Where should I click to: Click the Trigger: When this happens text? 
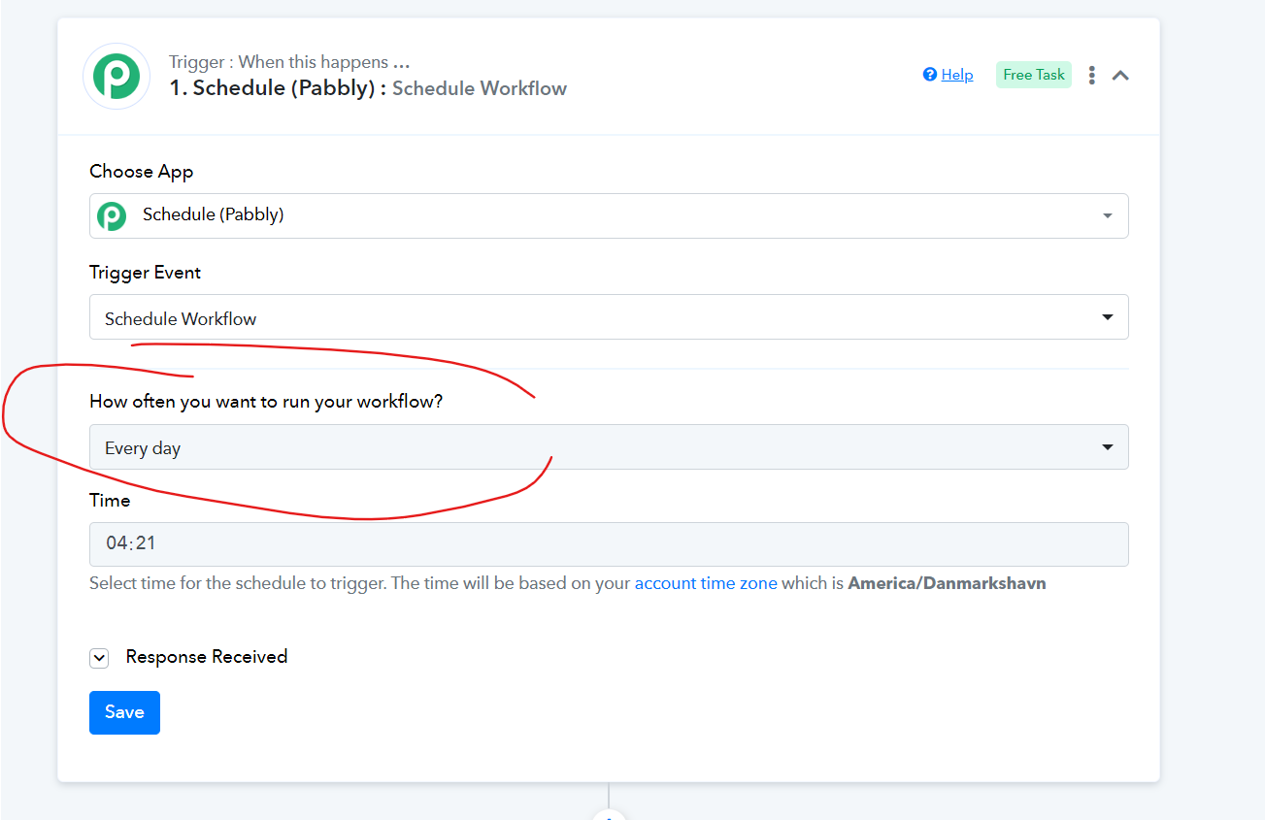pos(289,62)
